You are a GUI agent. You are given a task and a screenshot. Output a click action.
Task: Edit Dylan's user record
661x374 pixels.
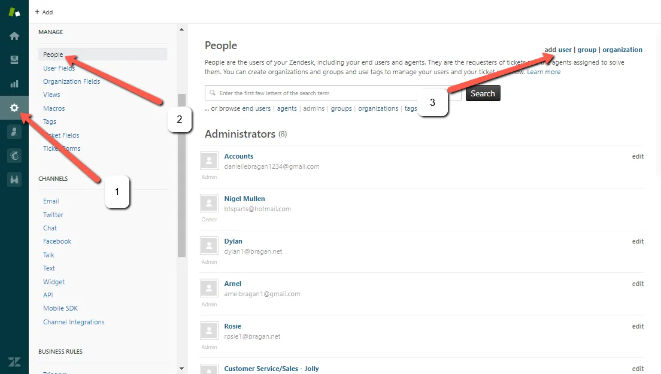click(x=638, y=241)
